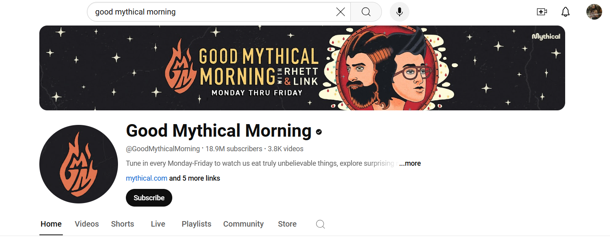The height and width of the screenshot is (238, 610).
Task: Expand the 'and 5 more links' list
Action: (195, 178)
